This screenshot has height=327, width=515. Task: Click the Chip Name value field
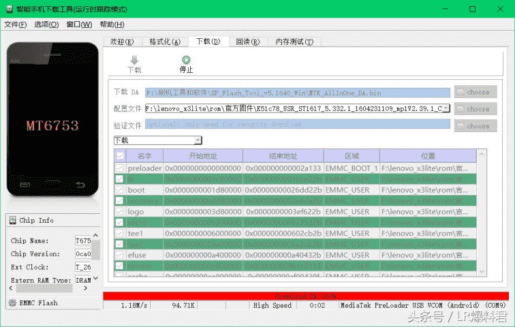pos(83,240)
